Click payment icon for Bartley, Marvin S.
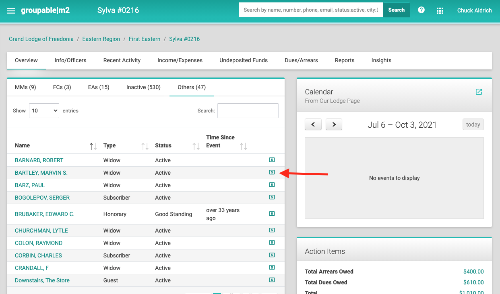Screen dimensions: 500x294 click(x=272, y=172)
